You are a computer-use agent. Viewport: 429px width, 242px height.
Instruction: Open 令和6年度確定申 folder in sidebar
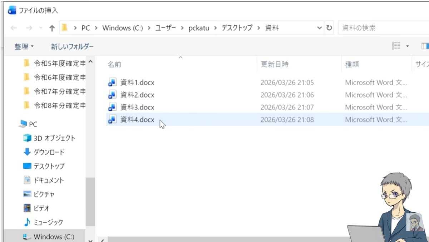point(54,77)
